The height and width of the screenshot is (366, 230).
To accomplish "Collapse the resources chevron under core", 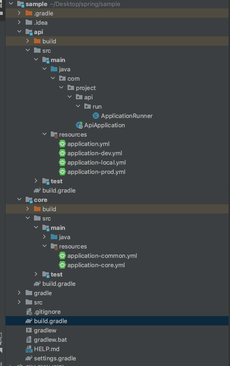I will (45, 246).
